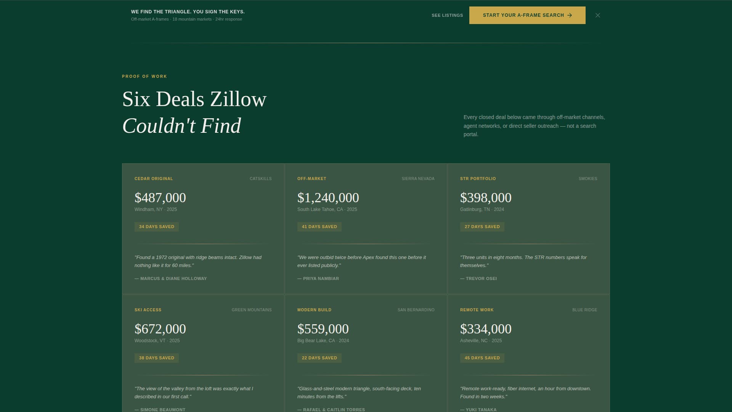
Task: Open SEE LISTINGS
Action: 447,15
